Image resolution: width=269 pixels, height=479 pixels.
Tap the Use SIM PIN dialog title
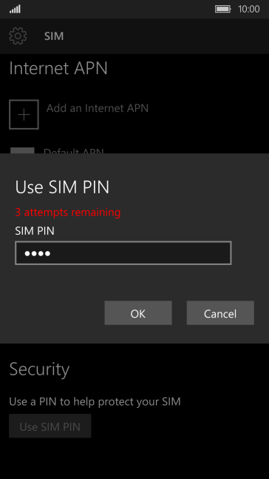(x=62, y=187)
